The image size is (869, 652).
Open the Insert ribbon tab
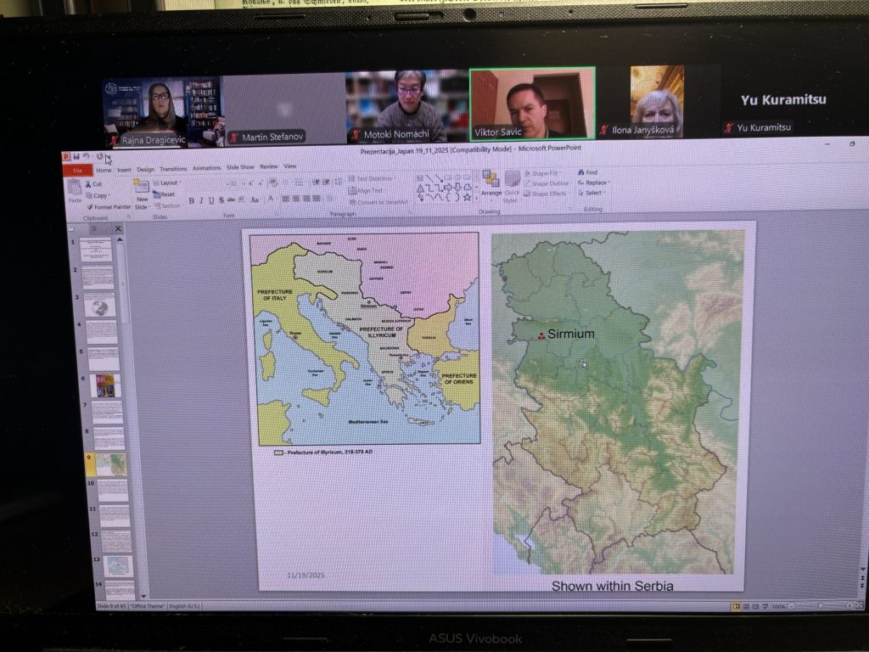(x=124, y=169)
